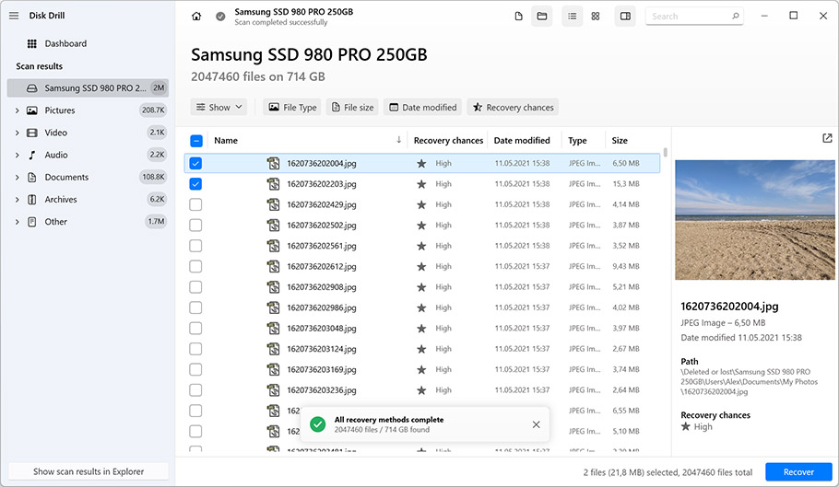The height and width of the screenshot is (487, 839).
Task: Open preview in external window icon
Action: [x=827, y=138]
